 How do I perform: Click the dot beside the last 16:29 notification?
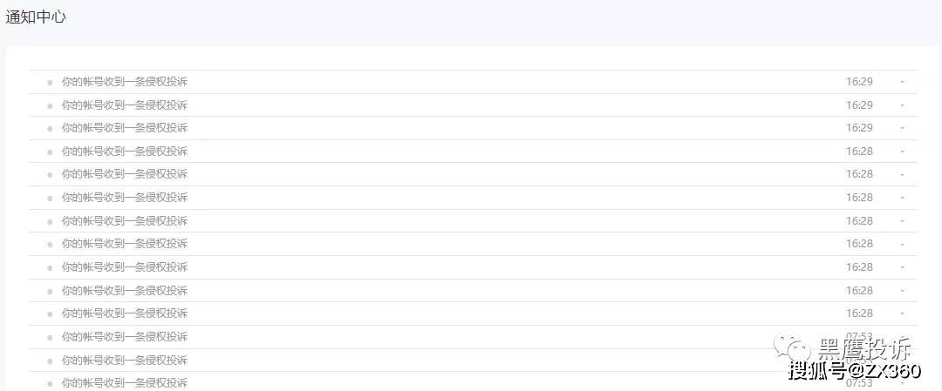(50, 129)
